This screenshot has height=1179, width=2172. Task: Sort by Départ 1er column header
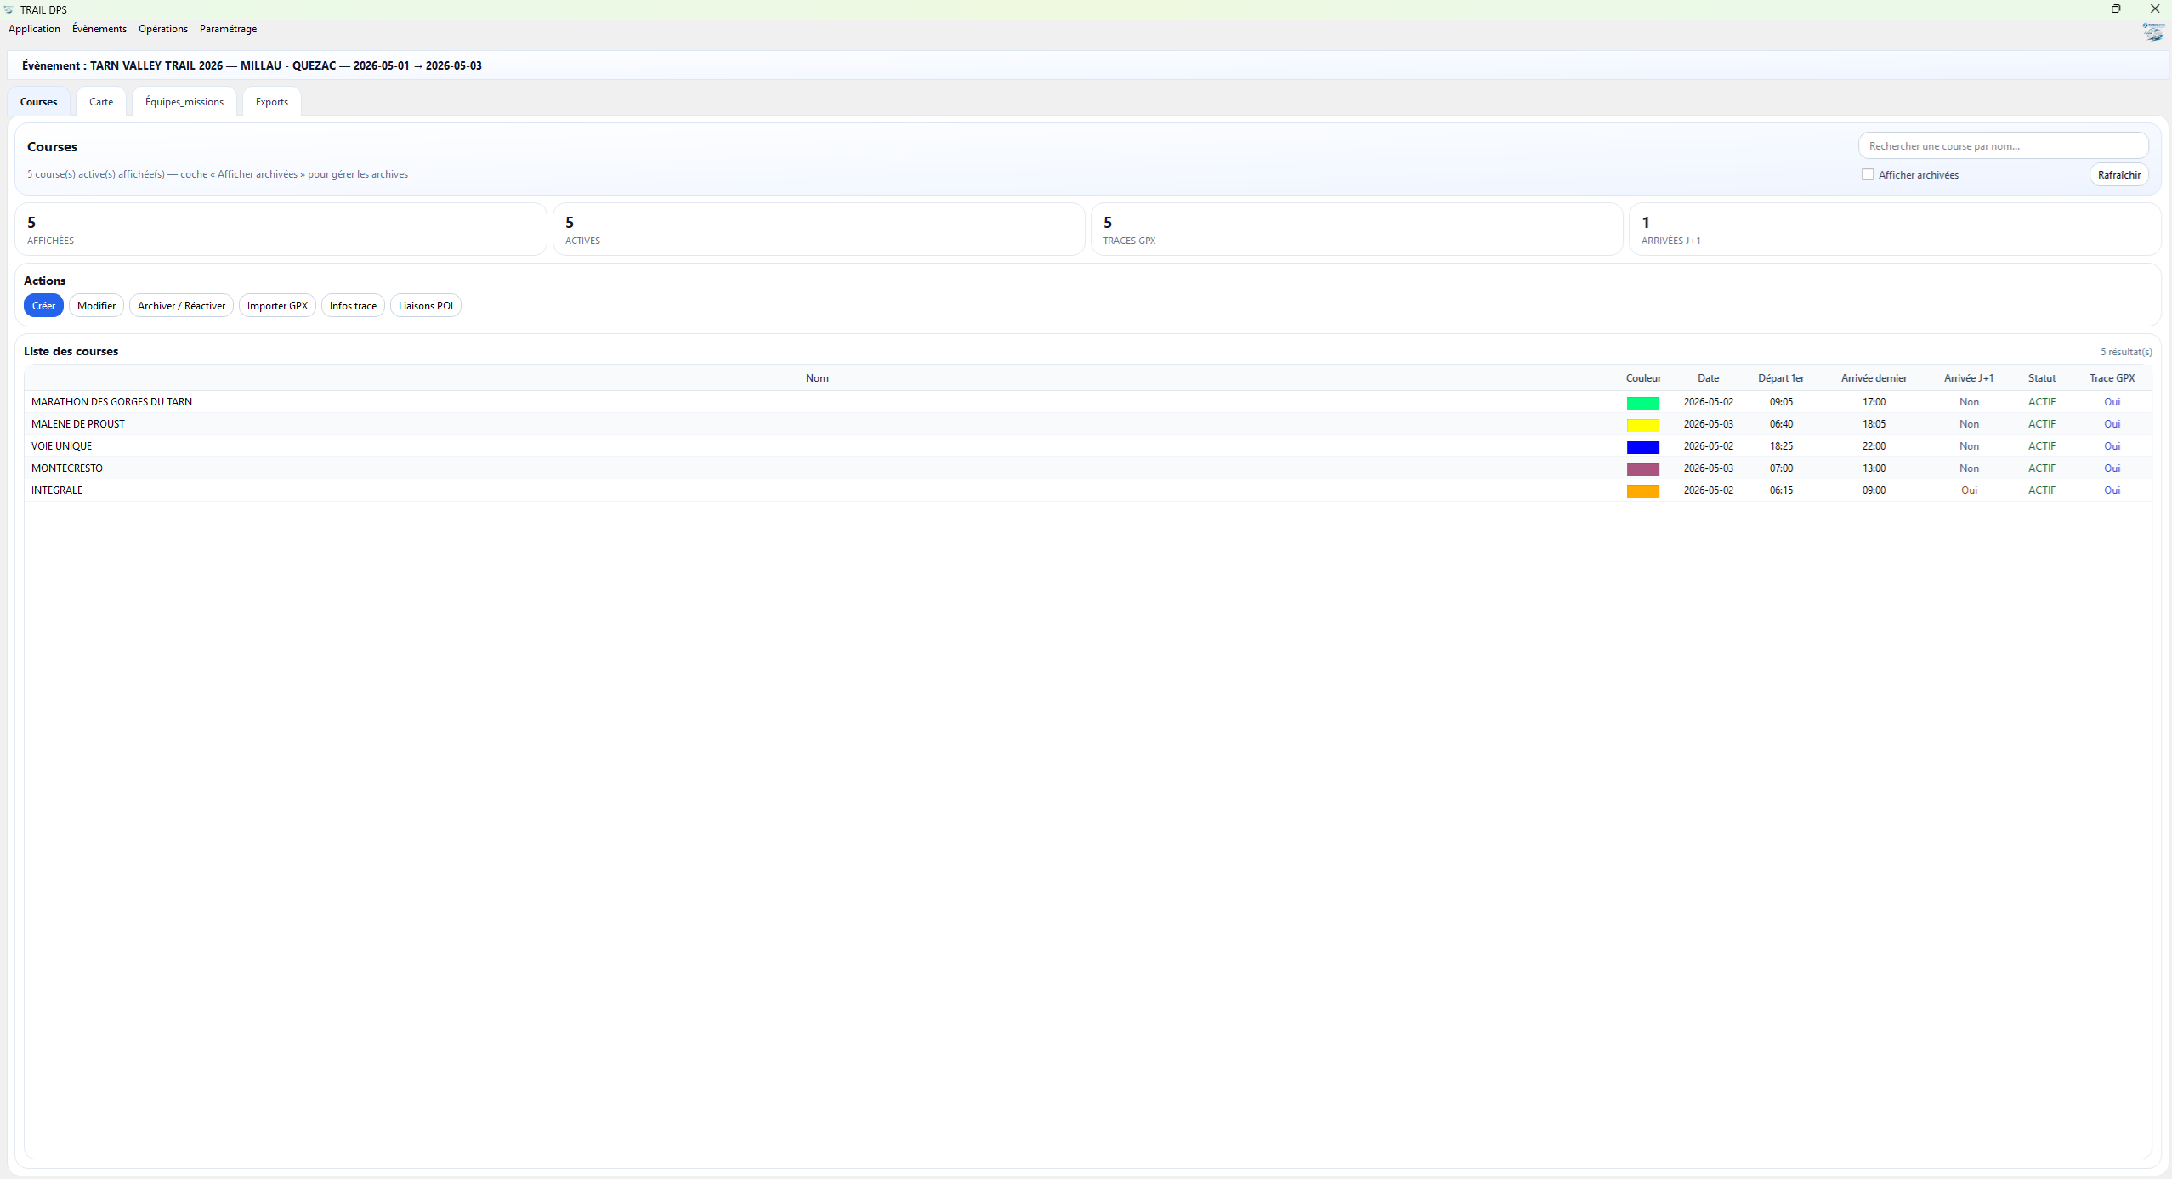[x=1780, y=378]
